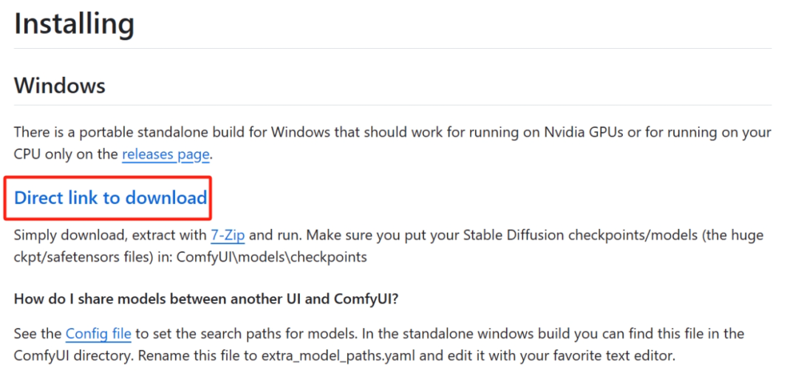Follow the 'Config file' link
The height and width of the screenshot is (385, 798).
[98, 333]
